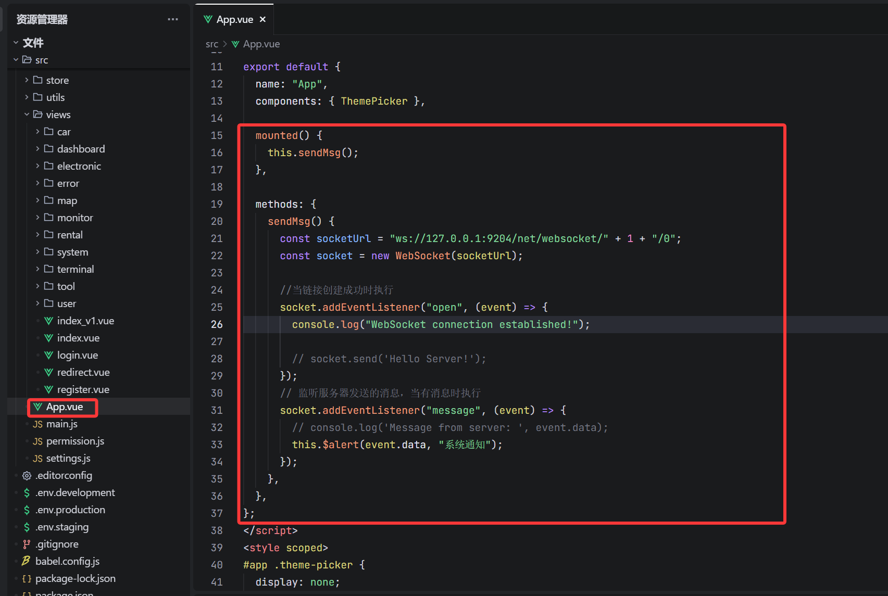The height and width of the screenshot is (596, 888).
Task: Close the App.vue editor tab
Action: click(263, 19)
